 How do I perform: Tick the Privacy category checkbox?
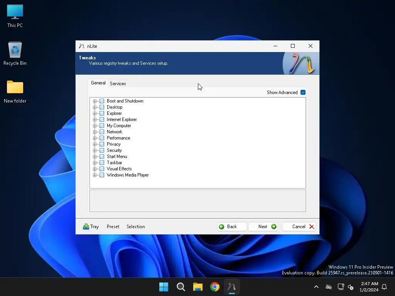click(x=102, y=144)
